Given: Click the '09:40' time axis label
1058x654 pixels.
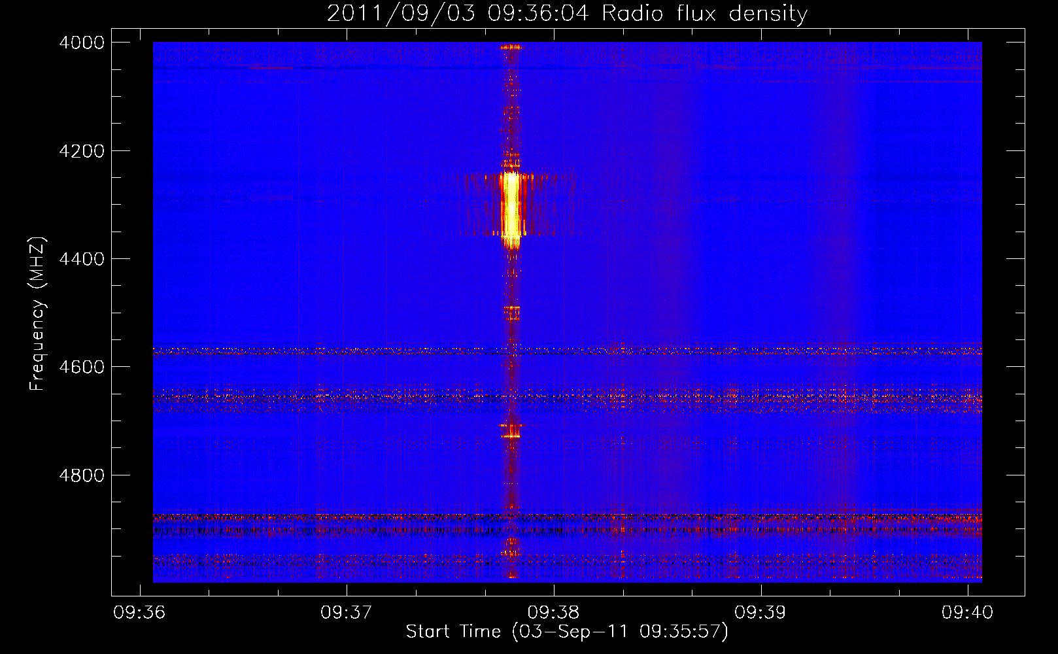Looking at the screenshot, I should (968, 613).
